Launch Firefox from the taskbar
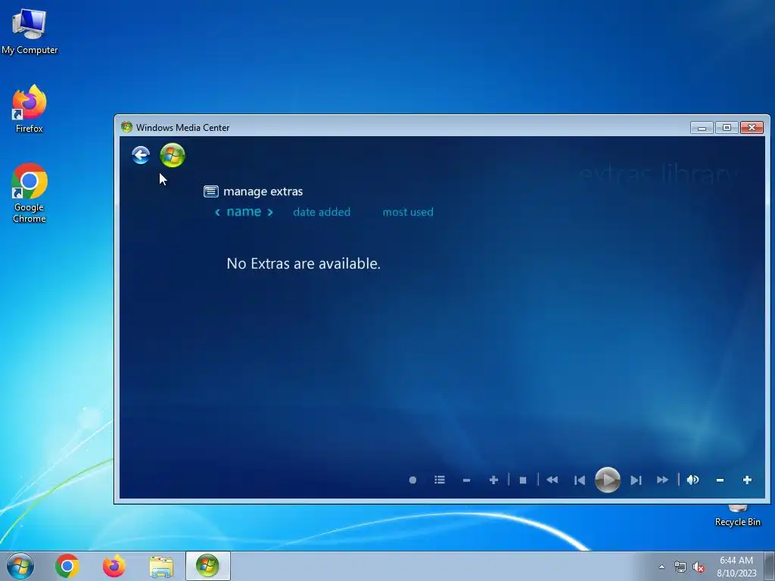The height and width of the screenshot is (581, 775). 114,566
